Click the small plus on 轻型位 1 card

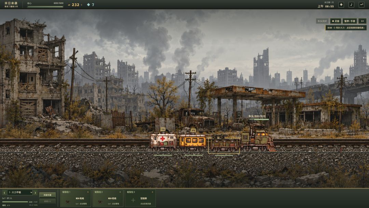88,192
